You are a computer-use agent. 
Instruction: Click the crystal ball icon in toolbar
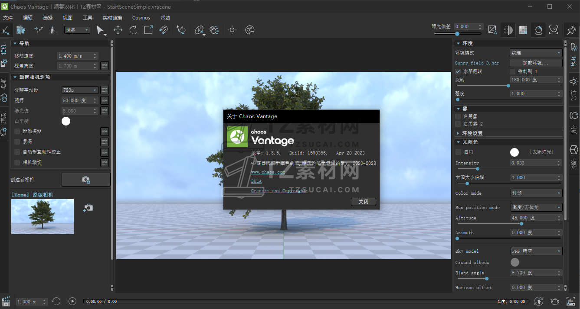[x=538, y=30]
